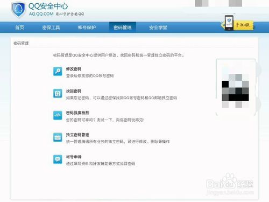Click description 通过填写资料和好友辅助
Viewport: 269px width, 202px height.
(101, 164)
